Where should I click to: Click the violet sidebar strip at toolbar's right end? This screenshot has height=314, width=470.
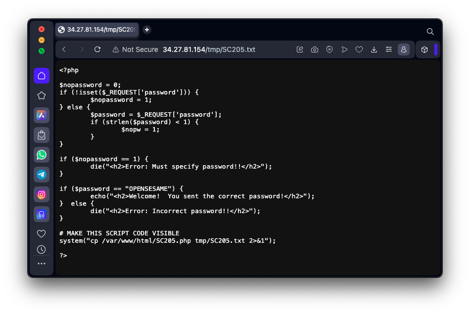pos(436,49)
